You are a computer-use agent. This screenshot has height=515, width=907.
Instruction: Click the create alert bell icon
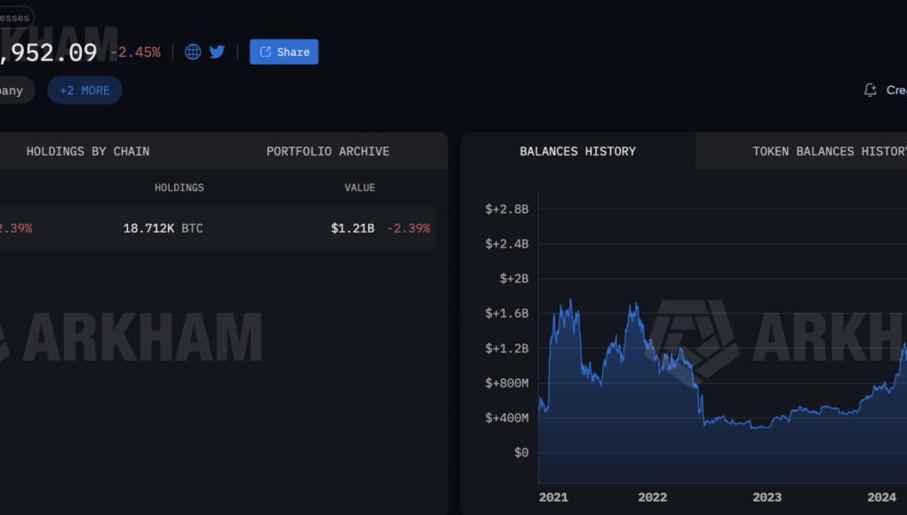tap(870, 91)
